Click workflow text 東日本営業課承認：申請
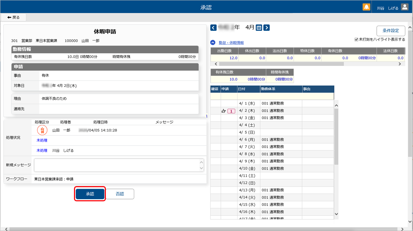413x231 pixels. click(x=54, y=179)
